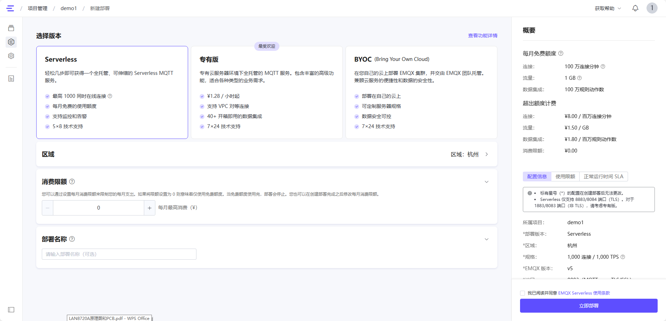Go to 项目管理 breadcrumb
666x321 pixels.
point(38,8)
